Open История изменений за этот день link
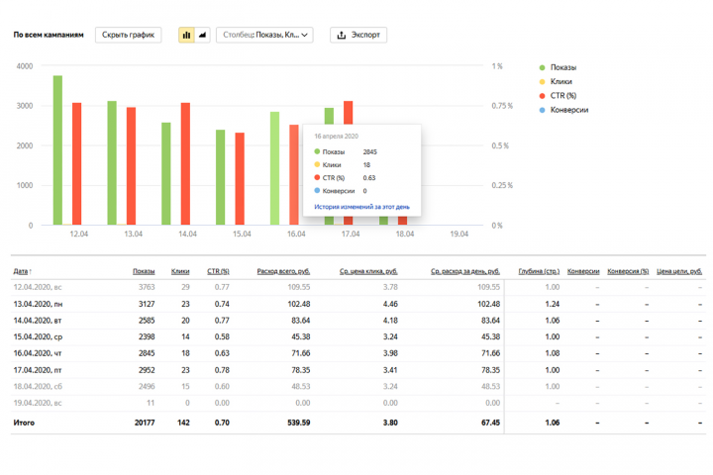Viewport: 713px width, 475px height. click(x=361, y=207)
